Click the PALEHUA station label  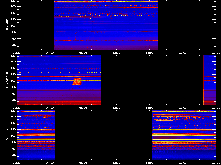pyautogui.click(x=7, y=135)
